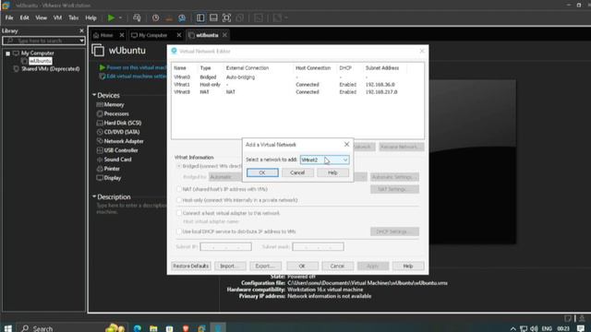Click the Processors device icon

(100, 113)
